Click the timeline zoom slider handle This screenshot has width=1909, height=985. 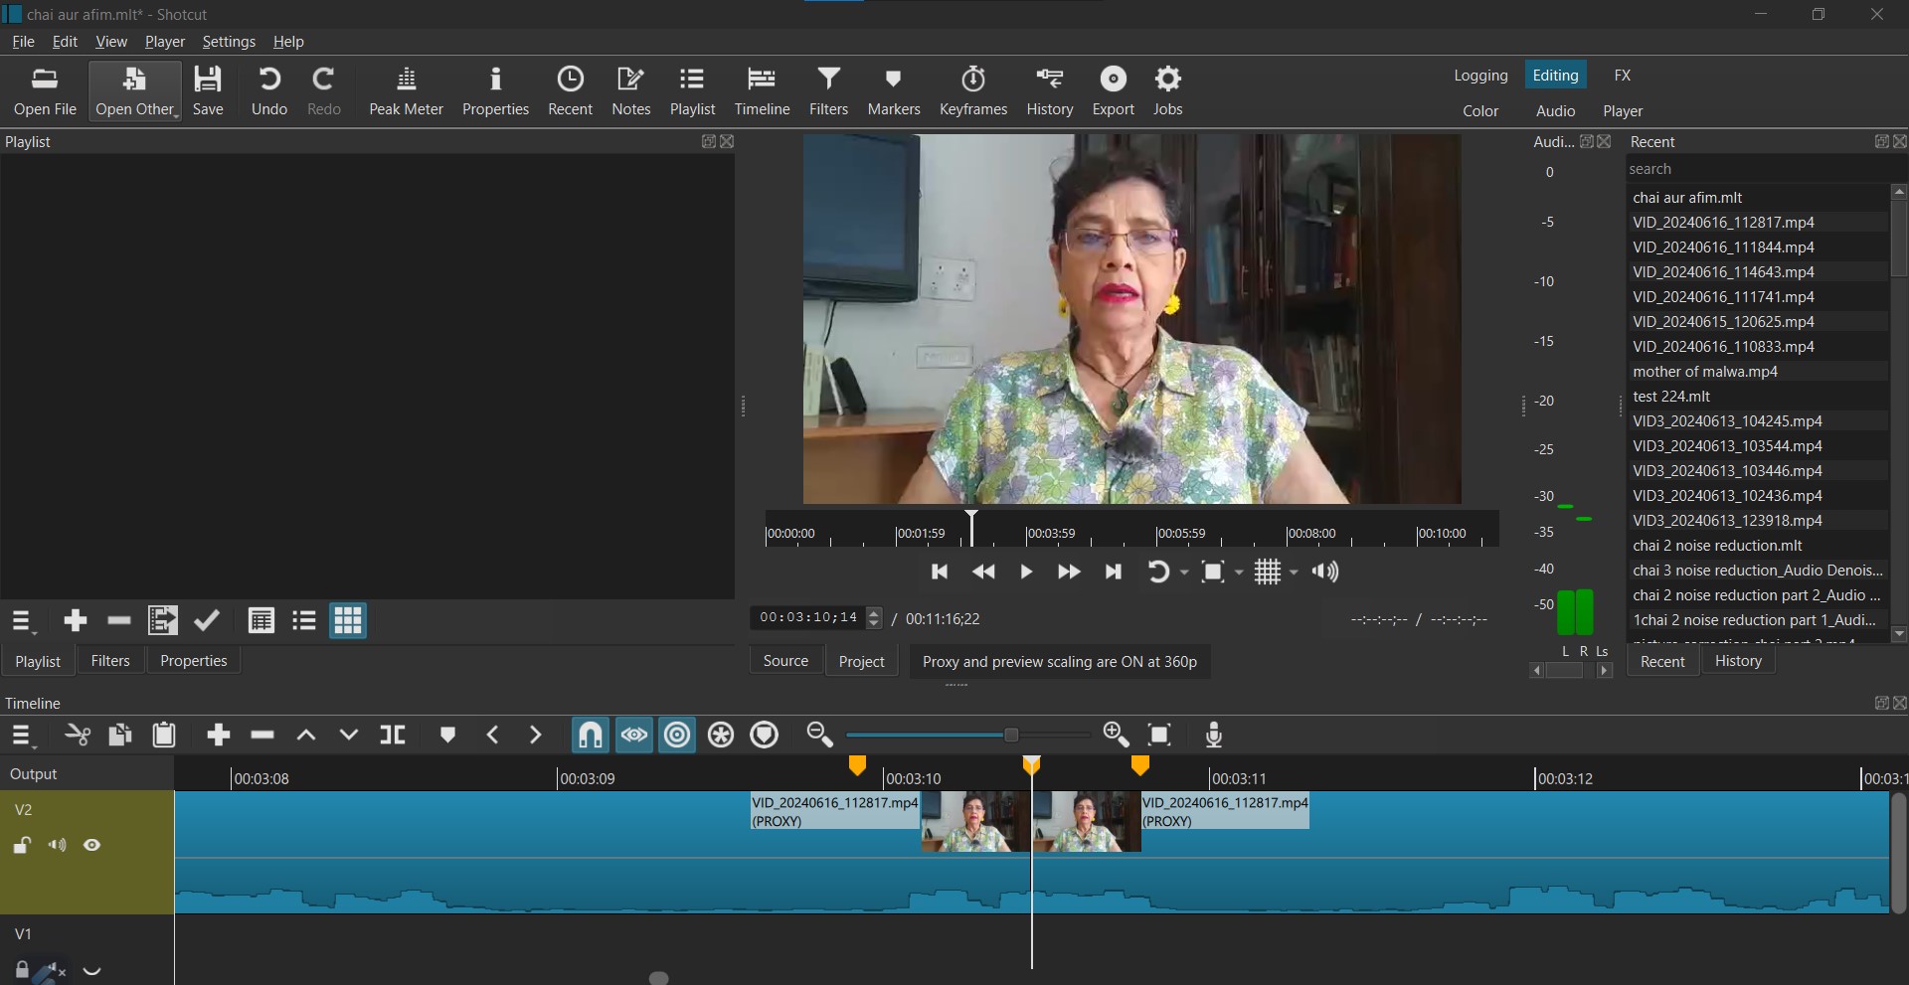click(1011, 736)
